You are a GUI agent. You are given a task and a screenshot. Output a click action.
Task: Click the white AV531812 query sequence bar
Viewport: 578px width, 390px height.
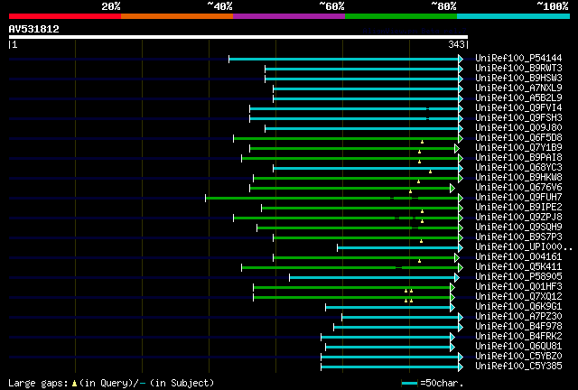pyautogui.click(x=238, y=37)
